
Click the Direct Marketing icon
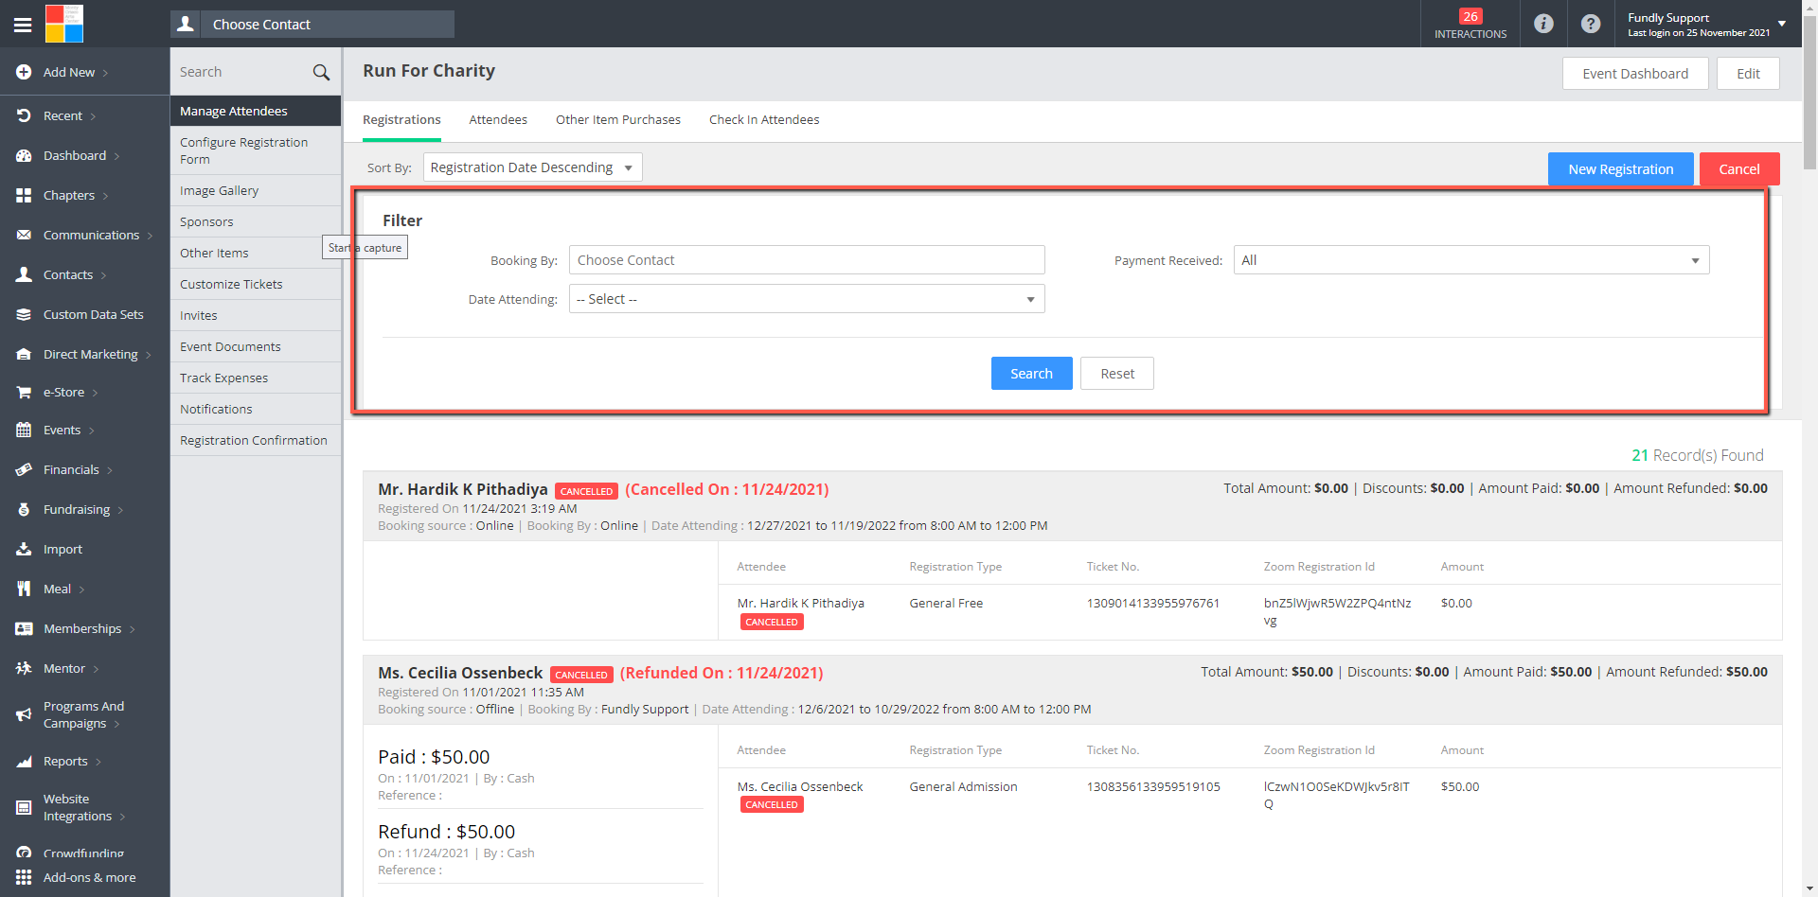pos(24,354)
